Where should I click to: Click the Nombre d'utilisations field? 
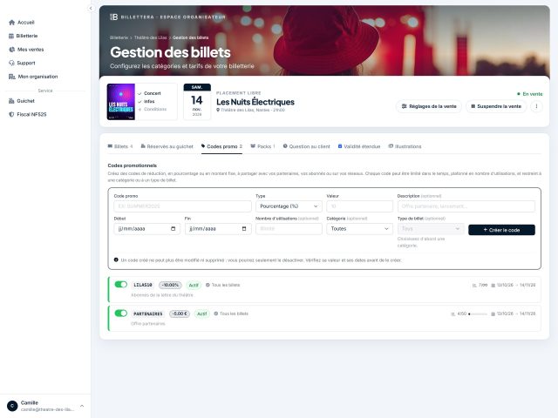click(289, 228)
